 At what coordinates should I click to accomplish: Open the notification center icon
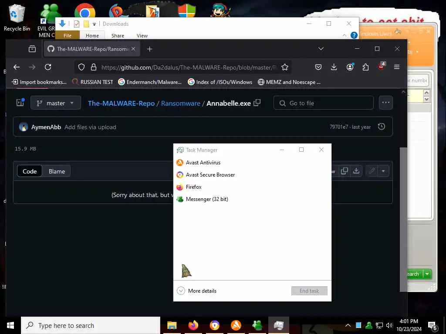pos(432,326)
